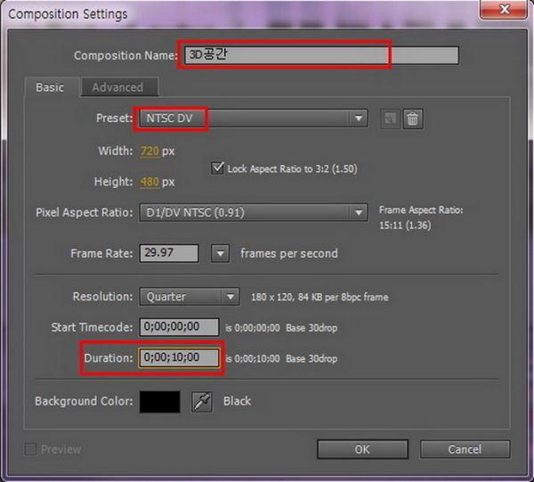The image size is (534, 482).
Task: Switch to the Basic tab
Action: point(50,87)
